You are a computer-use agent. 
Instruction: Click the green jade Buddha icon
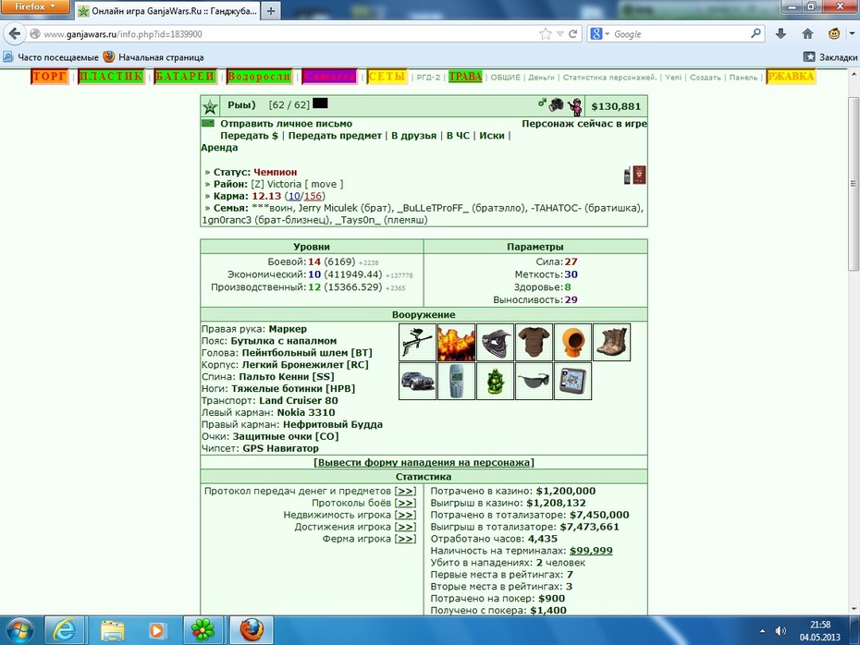point(496,381)
